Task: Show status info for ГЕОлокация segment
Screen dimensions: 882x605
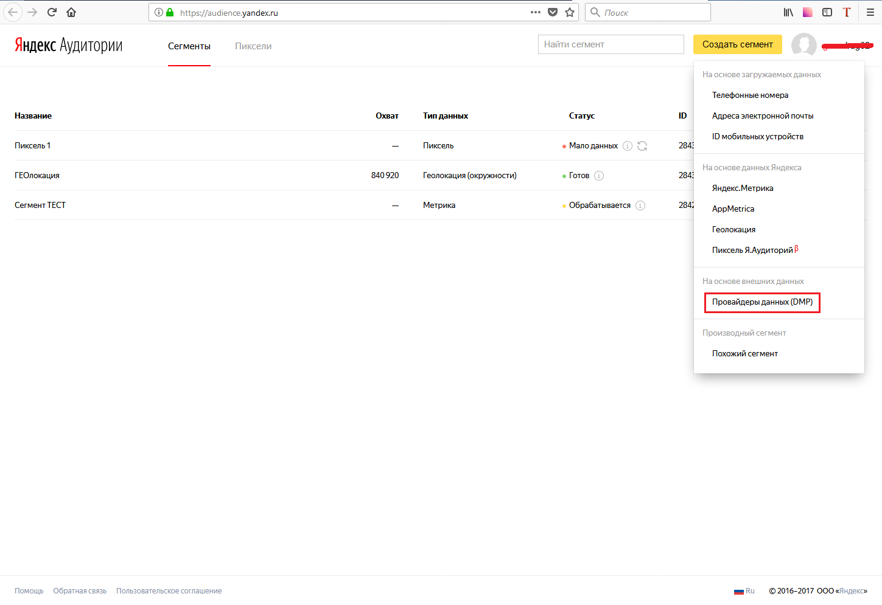Action: point(599,176)
